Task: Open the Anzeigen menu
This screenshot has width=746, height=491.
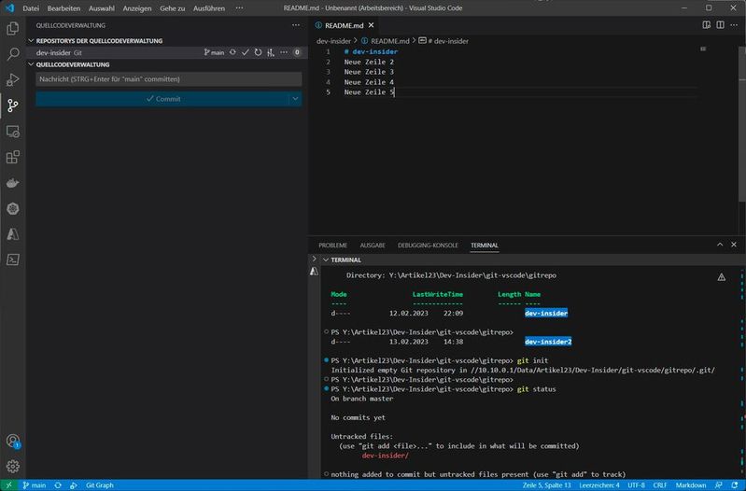Action: (137, 8)
